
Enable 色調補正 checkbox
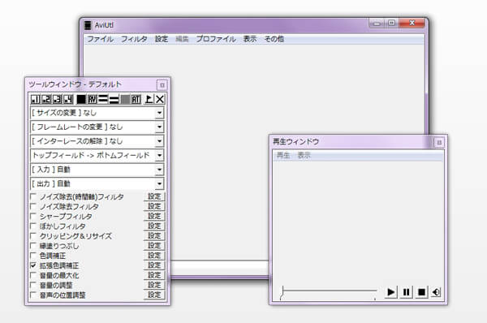click(x=33, y=256)
